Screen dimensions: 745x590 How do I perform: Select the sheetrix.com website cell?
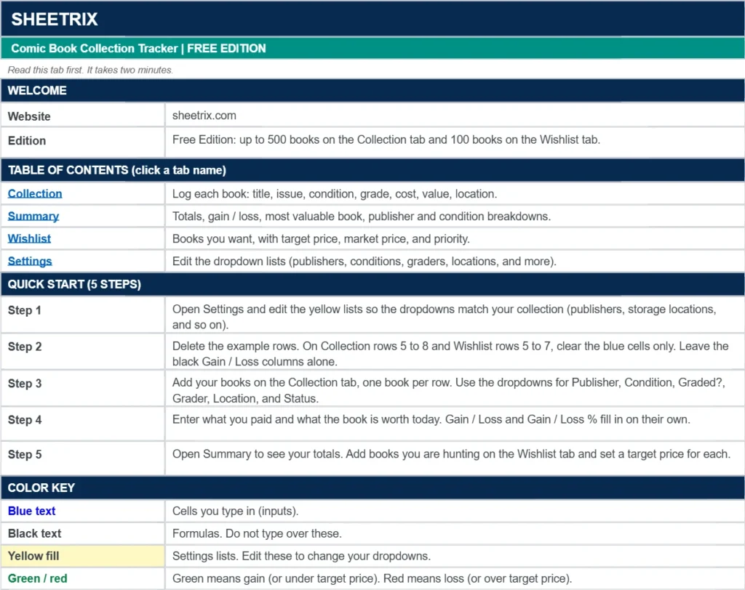click(455, 116)
